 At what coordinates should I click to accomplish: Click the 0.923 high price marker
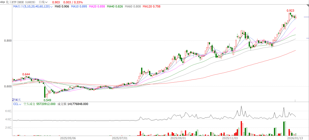coord(291,11)
